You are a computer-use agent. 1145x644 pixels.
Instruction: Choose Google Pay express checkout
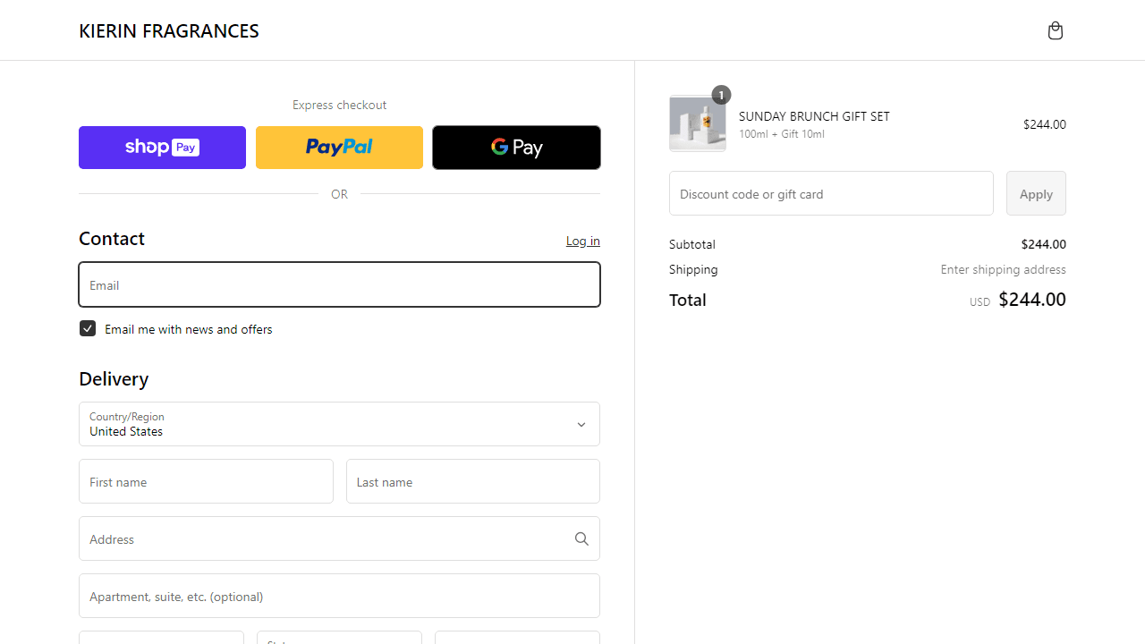pyautogui.click(x=516, y=148)
